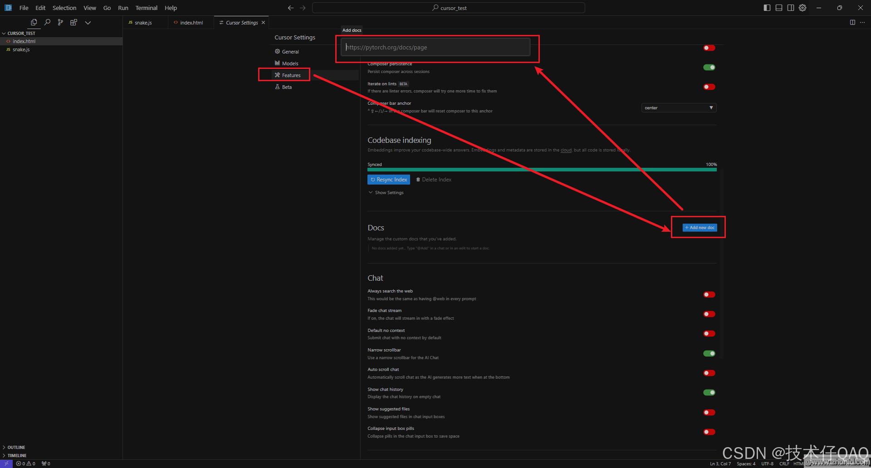The height and width of the screenshot is (468, 871).
Task: Switch to the snake.js editor tab
Action: [143, 23]
